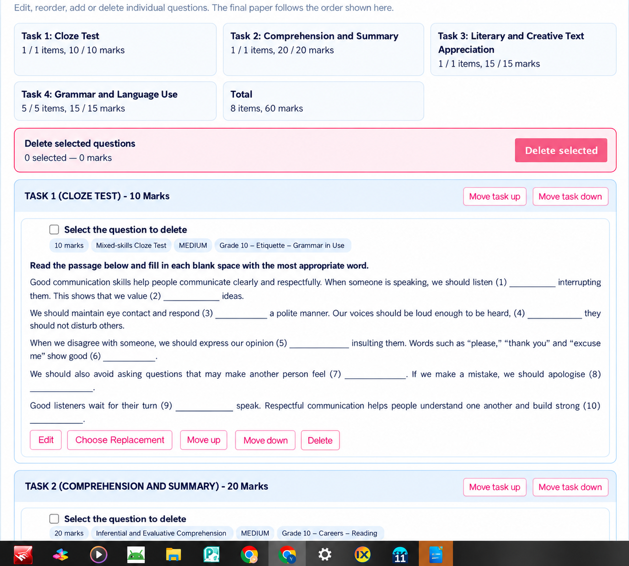This screenshot has width=629, height=566.
Task: Tick the Task 1 question delete checkbox
Action: [x=54, y=230]
